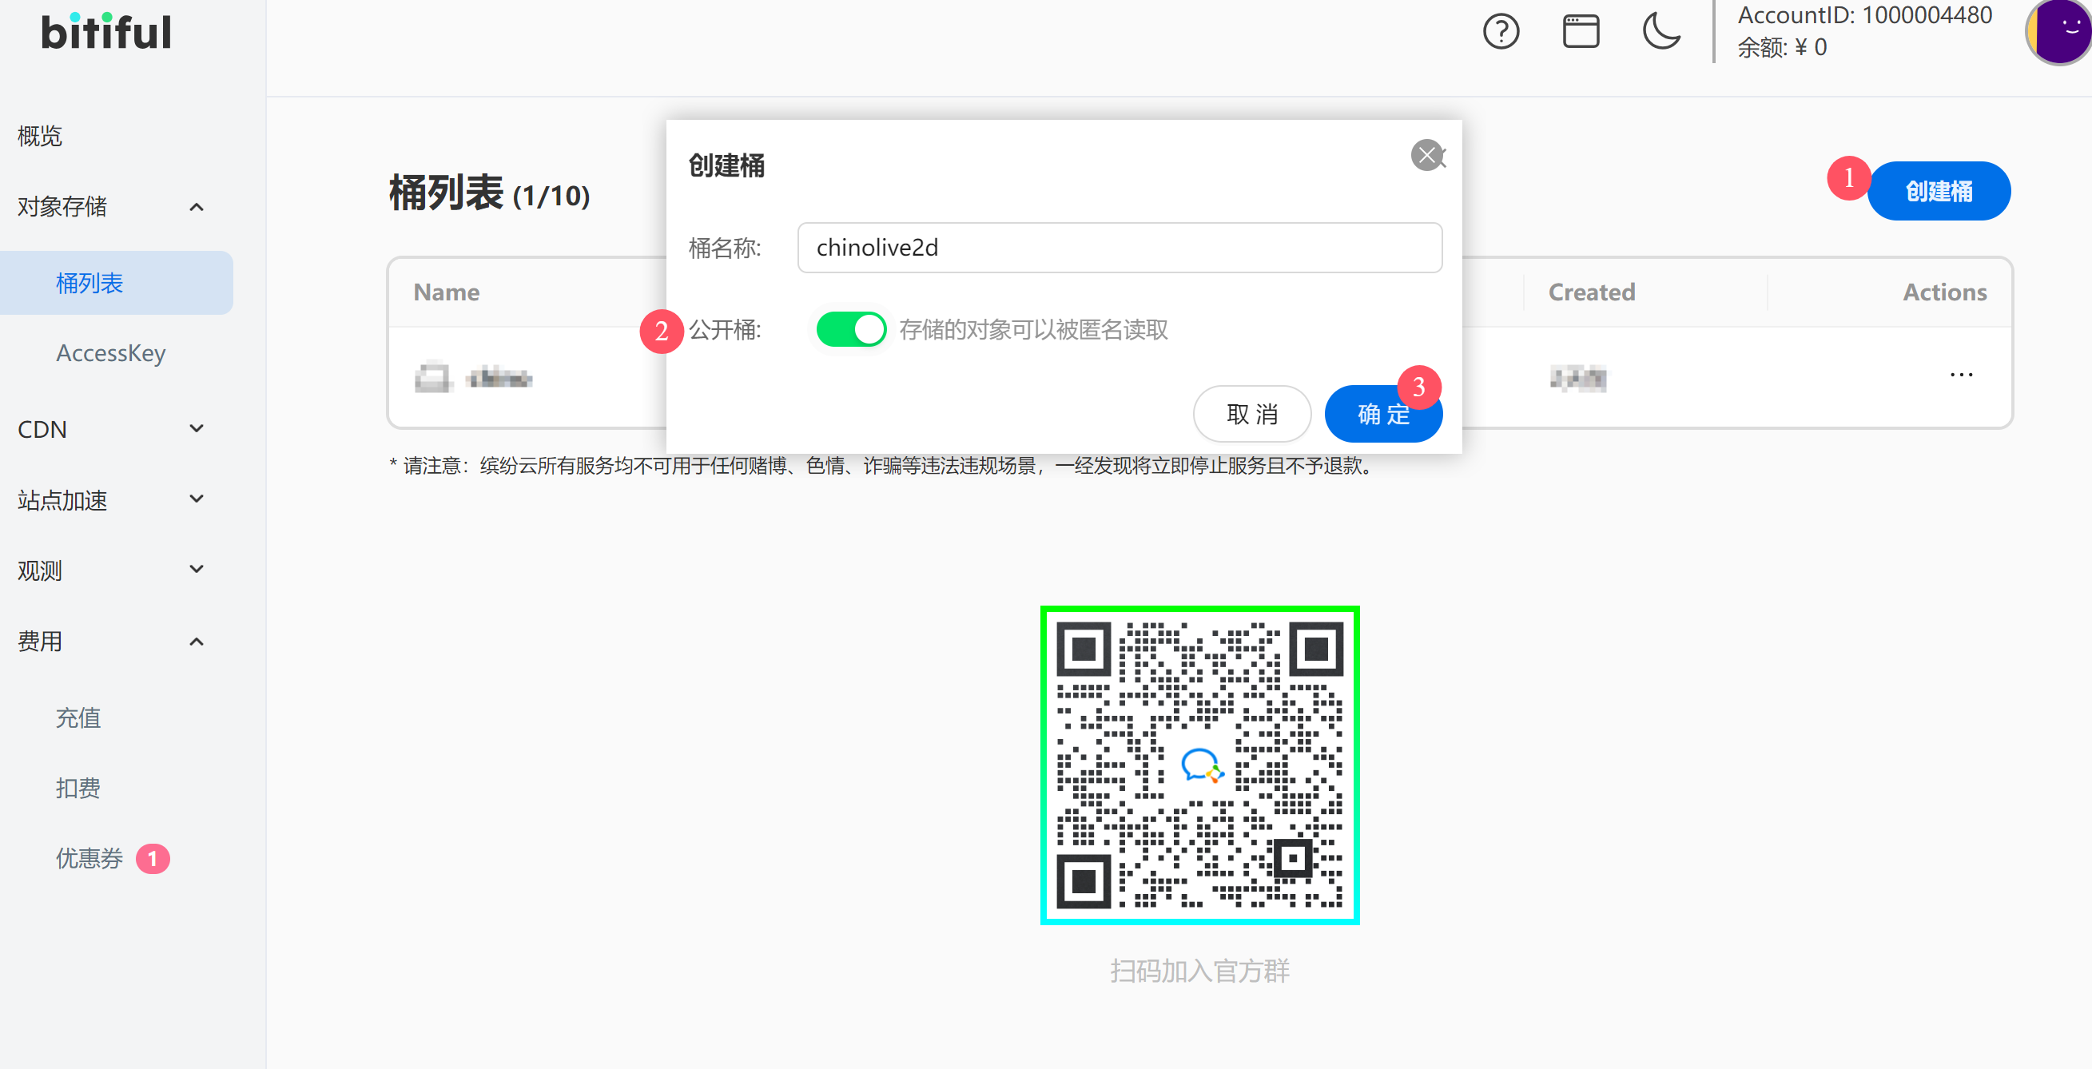Click the blue 创建桶 button
Viewport: 2092px width, 1069px height.
1939,192
